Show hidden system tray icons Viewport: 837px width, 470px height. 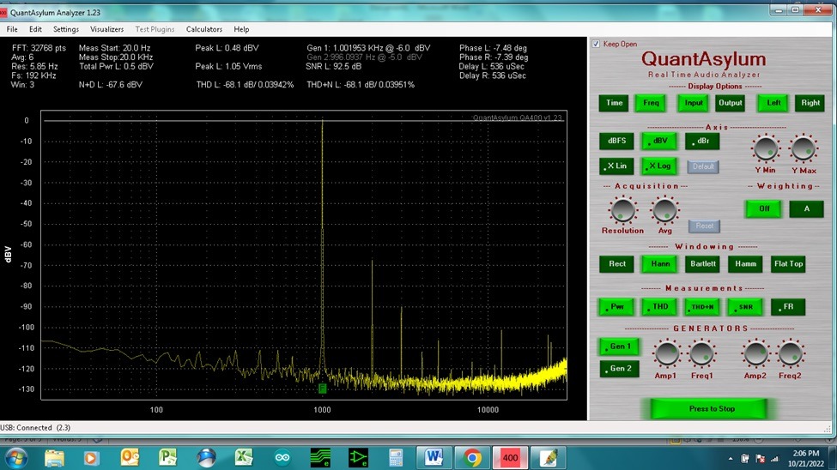[x=731, y=459]
